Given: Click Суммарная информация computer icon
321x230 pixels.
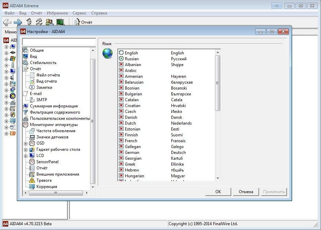Looking at the screenshot, I should point(25,106).
